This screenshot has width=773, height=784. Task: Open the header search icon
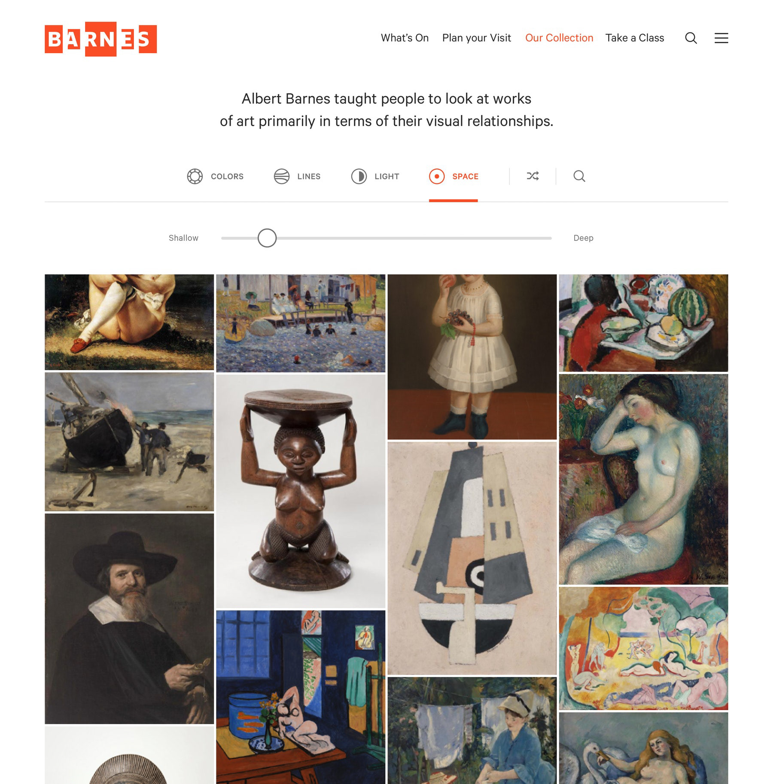pyautogui.click(x=691, y=38)
